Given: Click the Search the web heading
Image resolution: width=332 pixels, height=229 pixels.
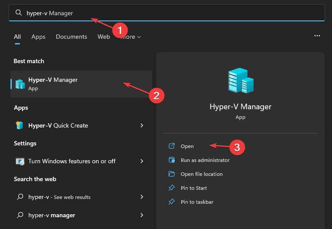Looking at the screenshot, I should (35, 179).
